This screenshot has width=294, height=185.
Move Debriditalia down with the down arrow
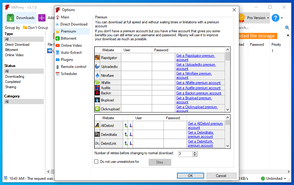click(x=131, y=134)
